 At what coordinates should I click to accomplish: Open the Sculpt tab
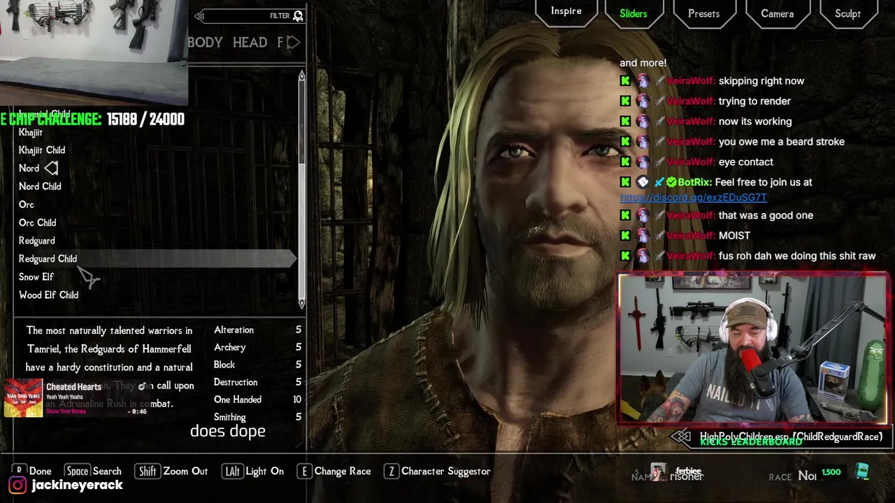[847, 14]
